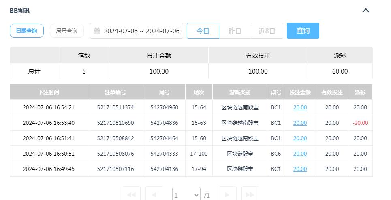Image resolution: width=391 pixels, height=200 pixels.
Task: Switch to 日期查询 tab
Action: 27,31
